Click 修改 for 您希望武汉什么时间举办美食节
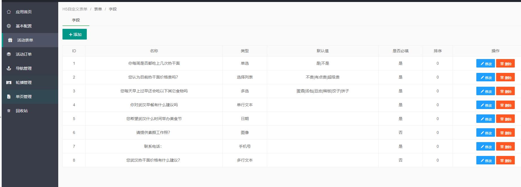521x187 pixels. 485,119
